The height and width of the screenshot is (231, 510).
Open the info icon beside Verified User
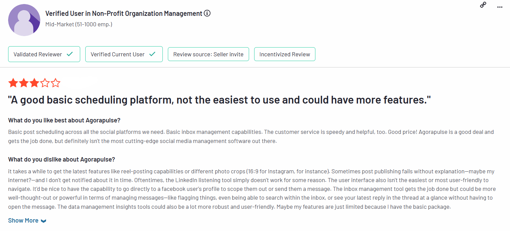(207, 13)
